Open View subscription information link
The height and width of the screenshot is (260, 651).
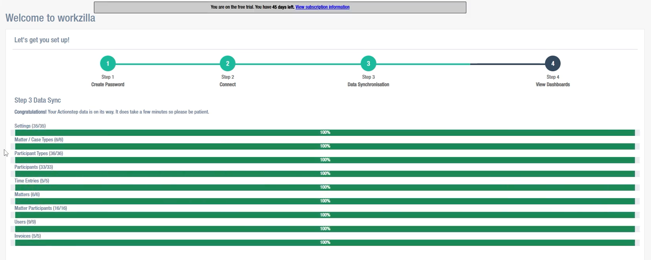pyautogui.click(x=322, y=7)
